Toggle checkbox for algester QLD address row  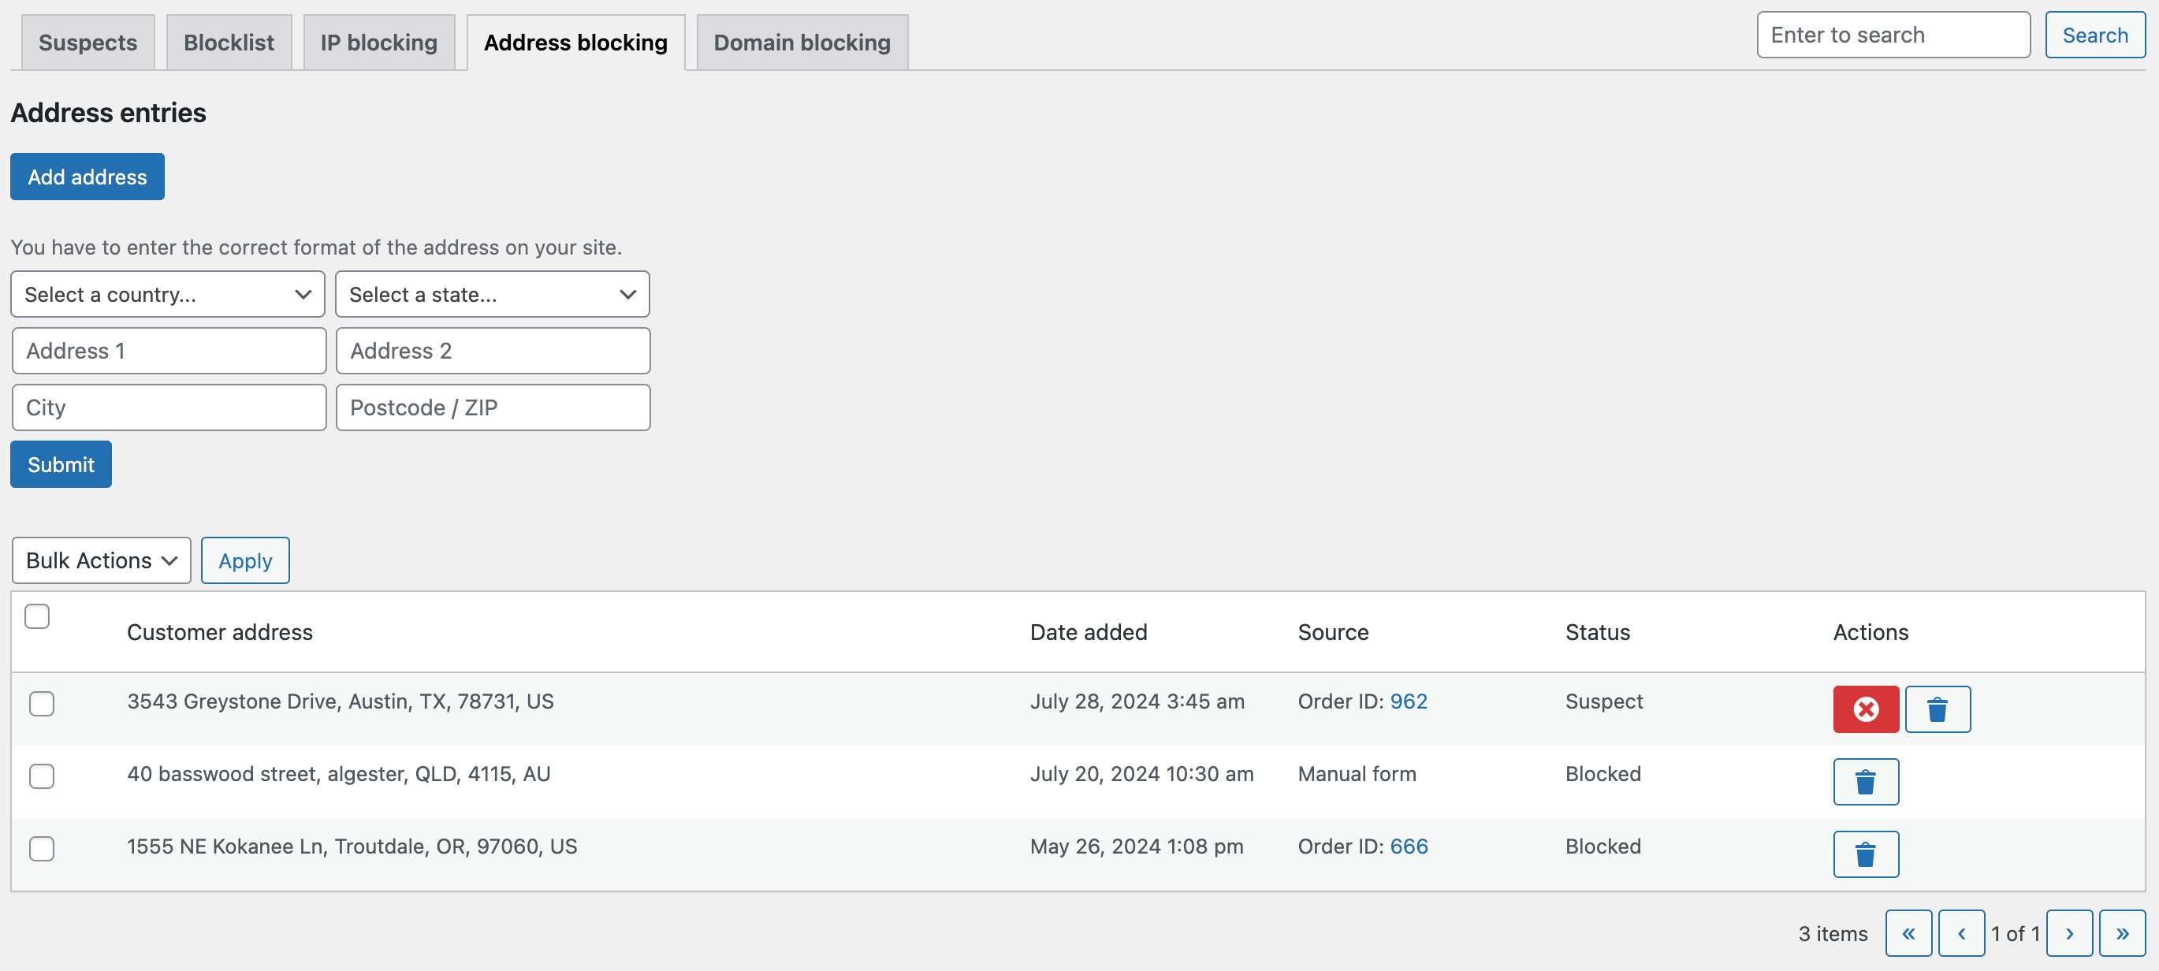(41, 772)
